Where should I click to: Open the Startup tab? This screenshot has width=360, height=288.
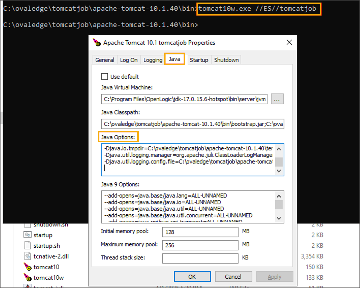click(x=199, y=60)
